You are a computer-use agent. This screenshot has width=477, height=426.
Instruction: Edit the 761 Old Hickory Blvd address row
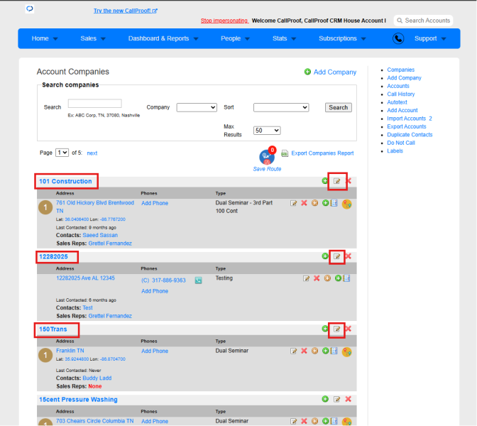click(293, 203)
